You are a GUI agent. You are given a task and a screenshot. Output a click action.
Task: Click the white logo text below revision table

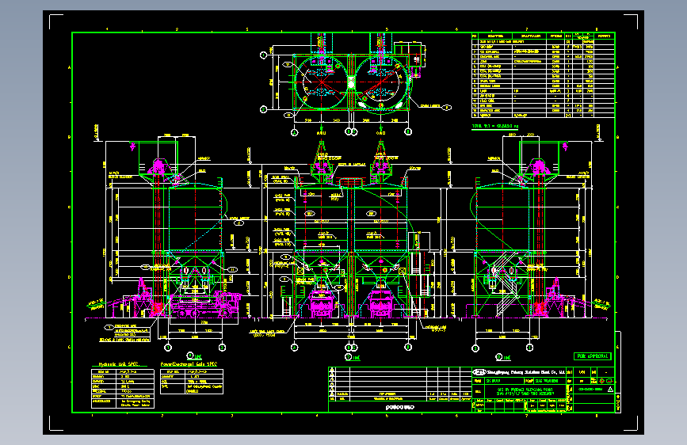tap(399, 407)
